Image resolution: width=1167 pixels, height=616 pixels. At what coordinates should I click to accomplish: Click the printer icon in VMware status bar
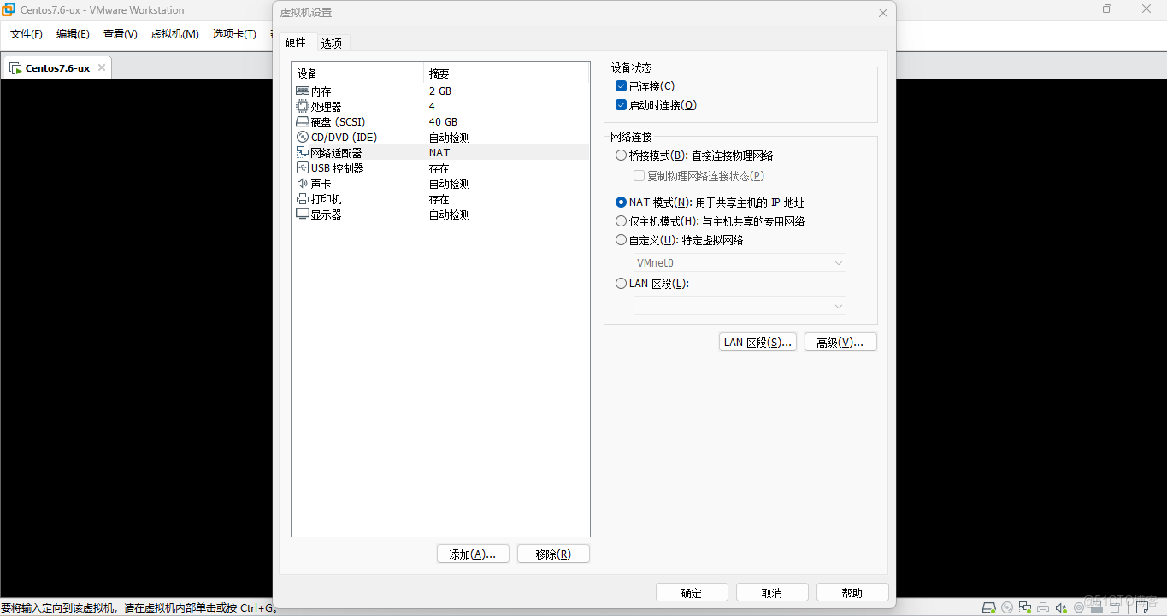1043,607
